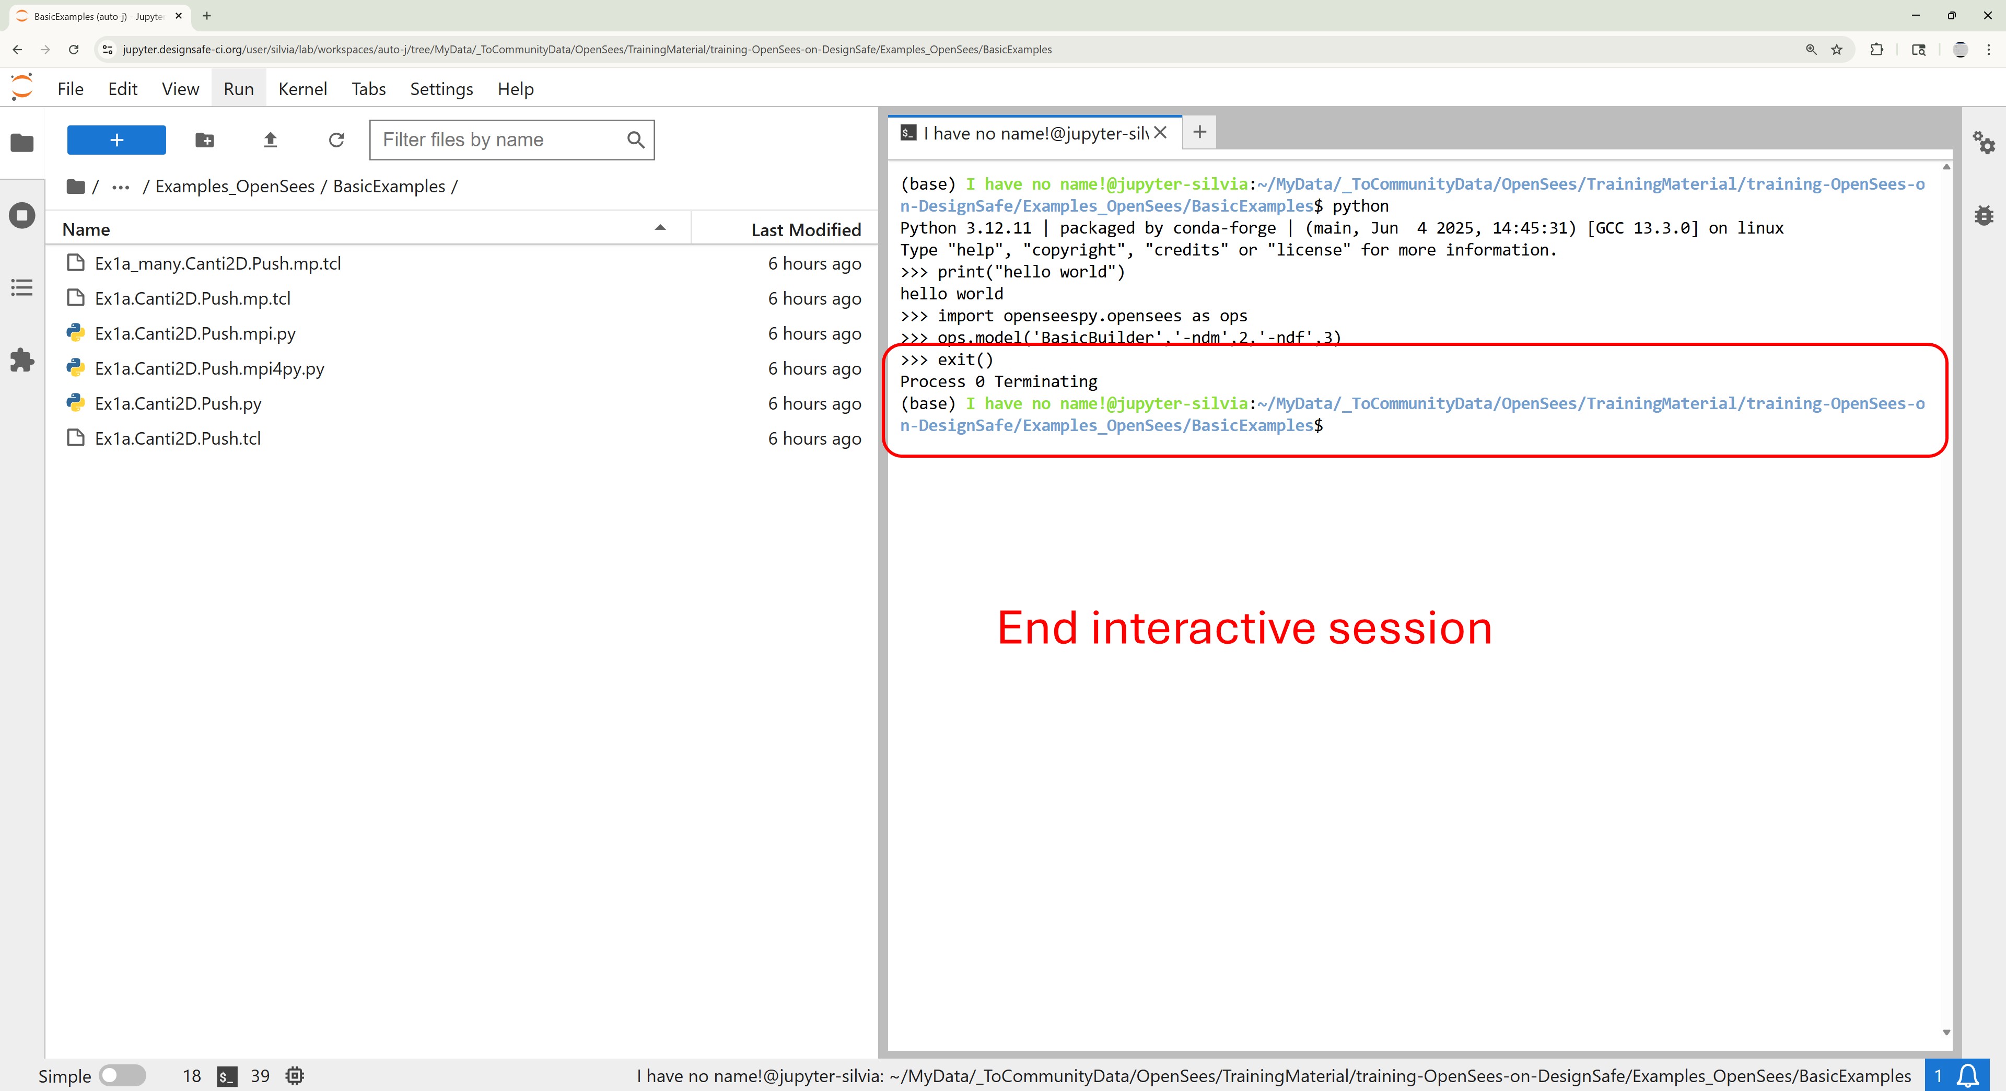The width and height of the screenshot is (2006, 1091).
Task: Expand the collapsed breadcrumb ellipsis
Action: (x=120, y=187)
